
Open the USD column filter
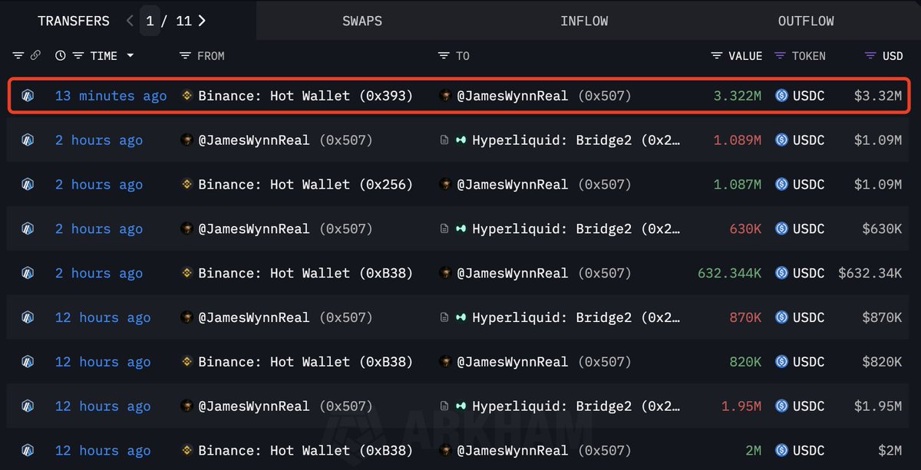coord(870,56)
